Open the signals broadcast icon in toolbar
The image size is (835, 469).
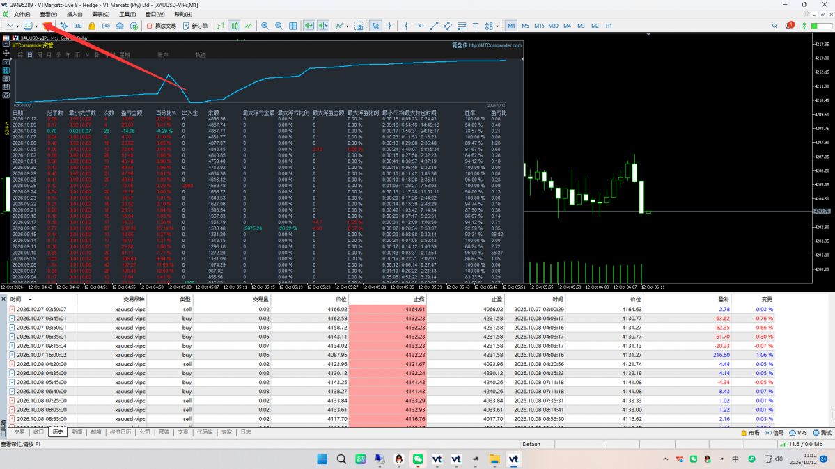click(x=106, y=26)
